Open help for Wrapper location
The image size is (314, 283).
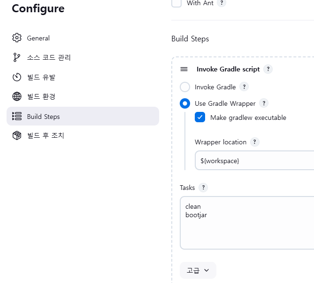(255, 142)
